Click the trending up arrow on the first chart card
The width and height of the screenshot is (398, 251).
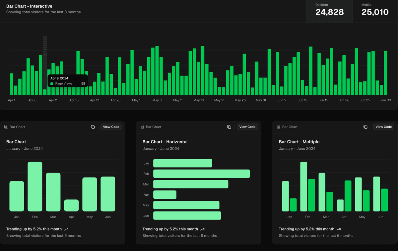tap(66, 229)
